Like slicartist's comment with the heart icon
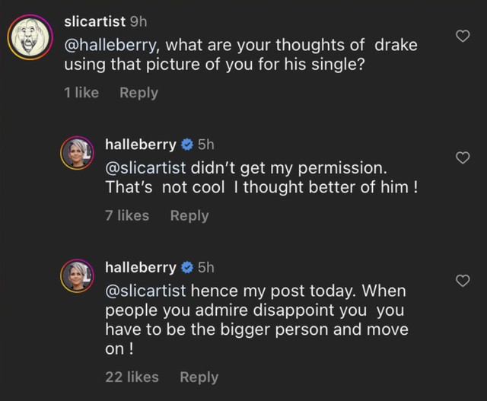 click(462, 37)
